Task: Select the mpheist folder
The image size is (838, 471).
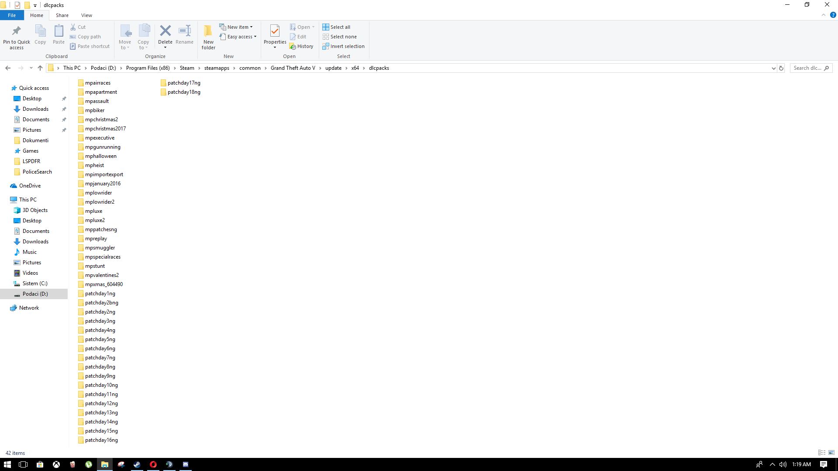Action: pyautogui.click(x=91, y=165)
